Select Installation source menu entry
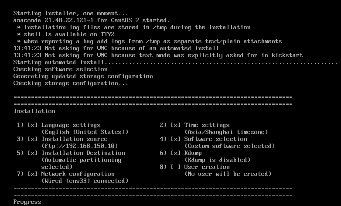The width and height of the screenshot is (341, 206). tap(75, 139)
